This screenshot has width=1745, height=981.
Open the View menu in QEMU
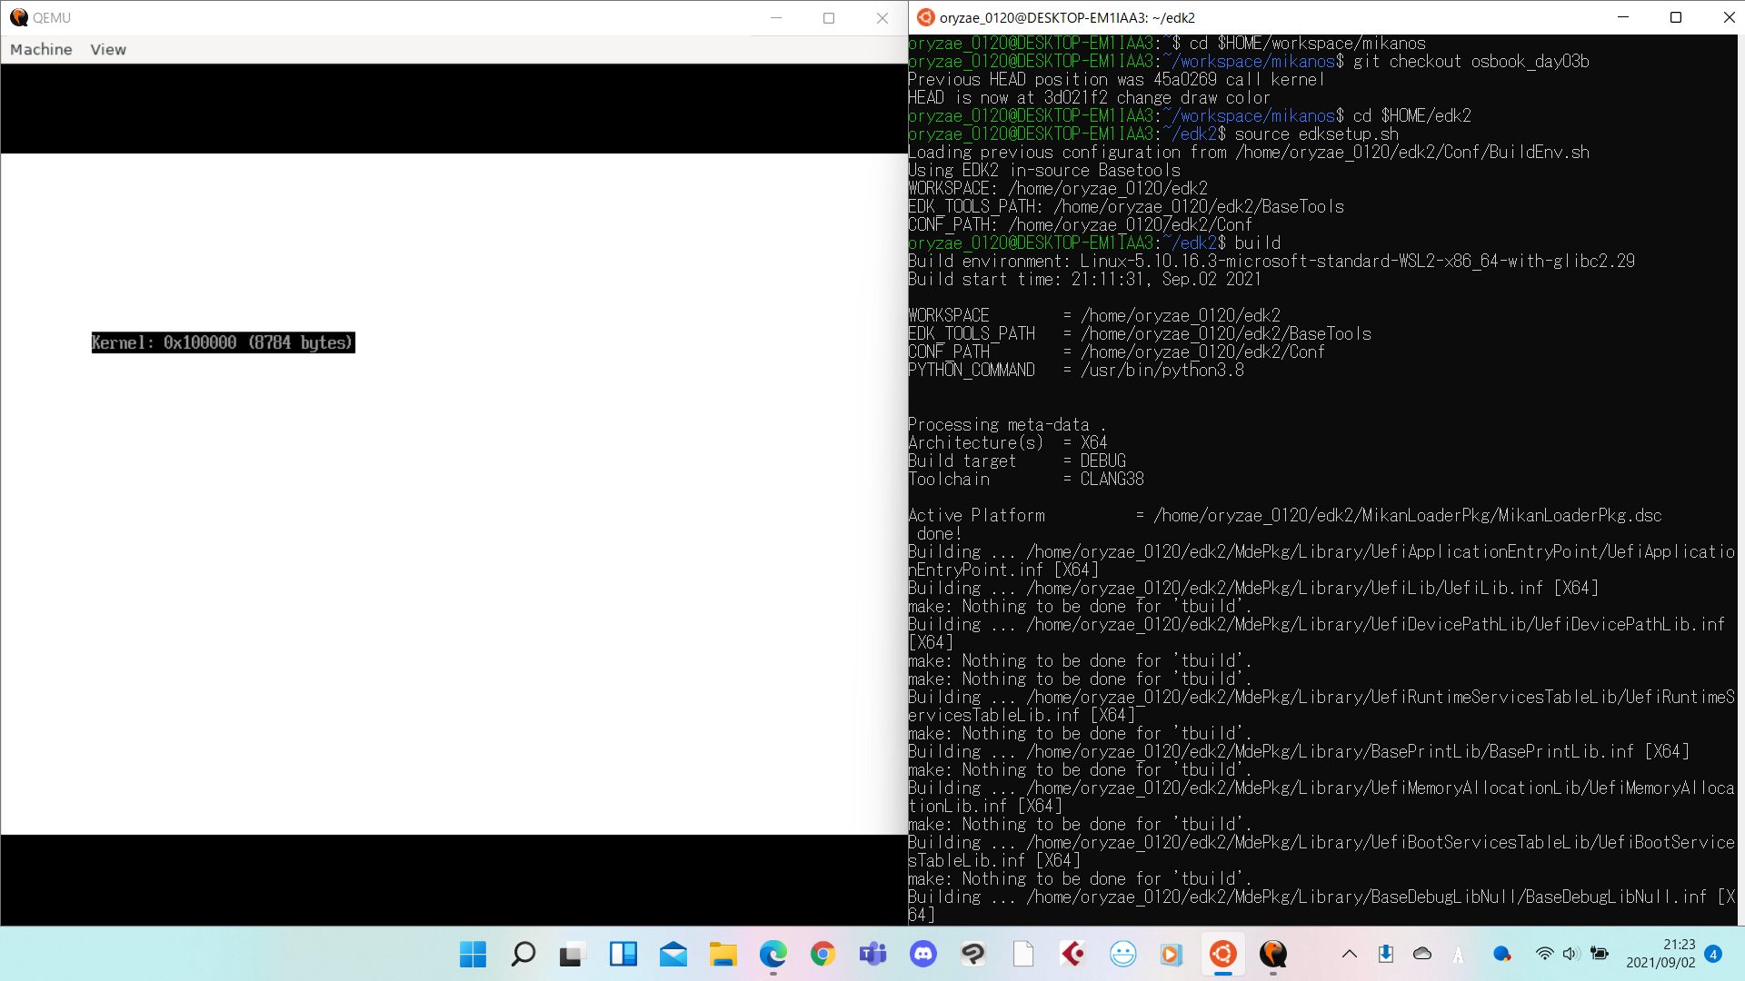(107, 49)
